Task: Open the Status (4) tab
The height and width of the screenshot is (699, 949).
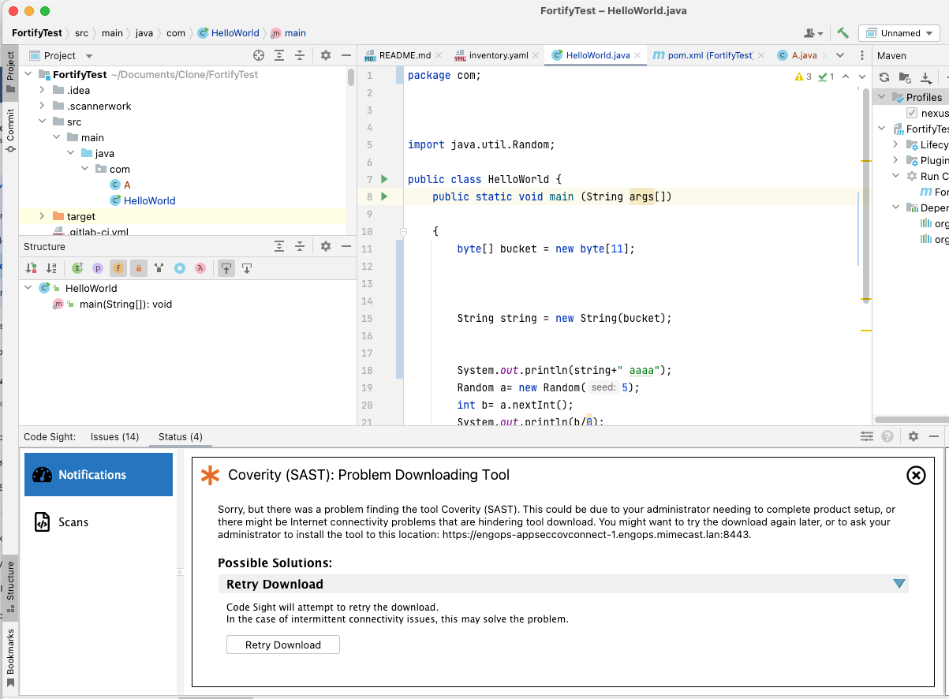Action: [x=180, y=436]
